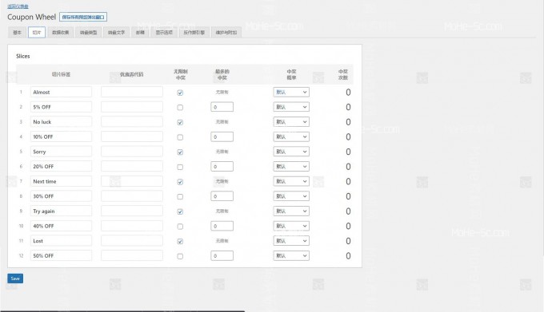Edit the 30% OFF slice label field

[61, 196]
